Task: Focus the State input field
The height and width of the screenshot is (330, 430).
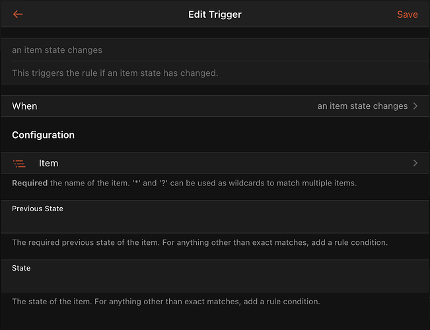Action: point(215,282)
